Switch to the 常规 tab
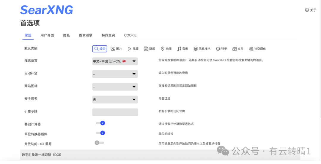Screen dimensions: 321x164 (28, 35)
